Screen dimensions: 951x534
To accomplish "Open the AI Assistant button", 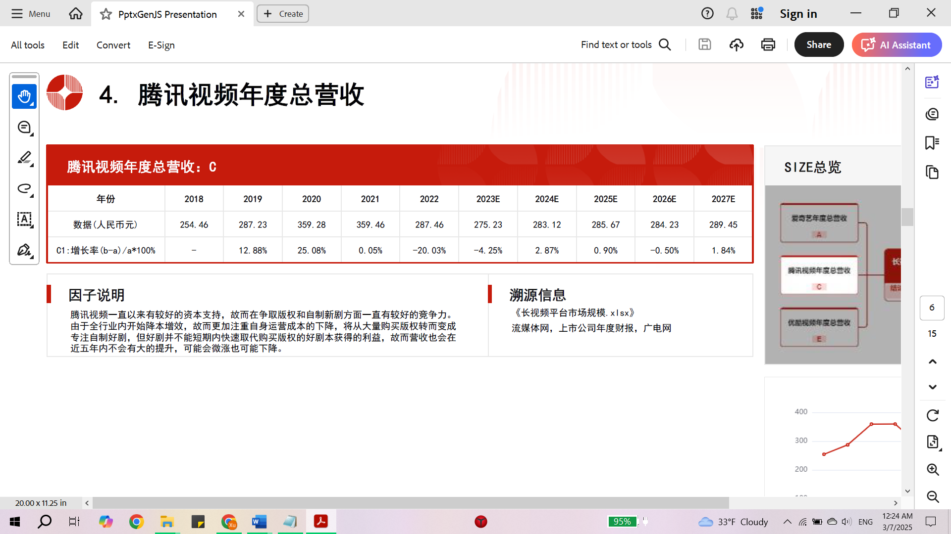I will pos(897,44).
